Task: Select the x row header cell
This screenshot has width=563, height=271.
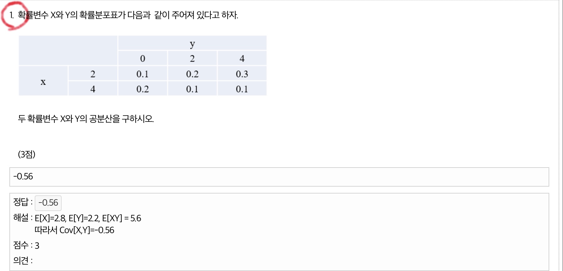Action: [43, 81]
